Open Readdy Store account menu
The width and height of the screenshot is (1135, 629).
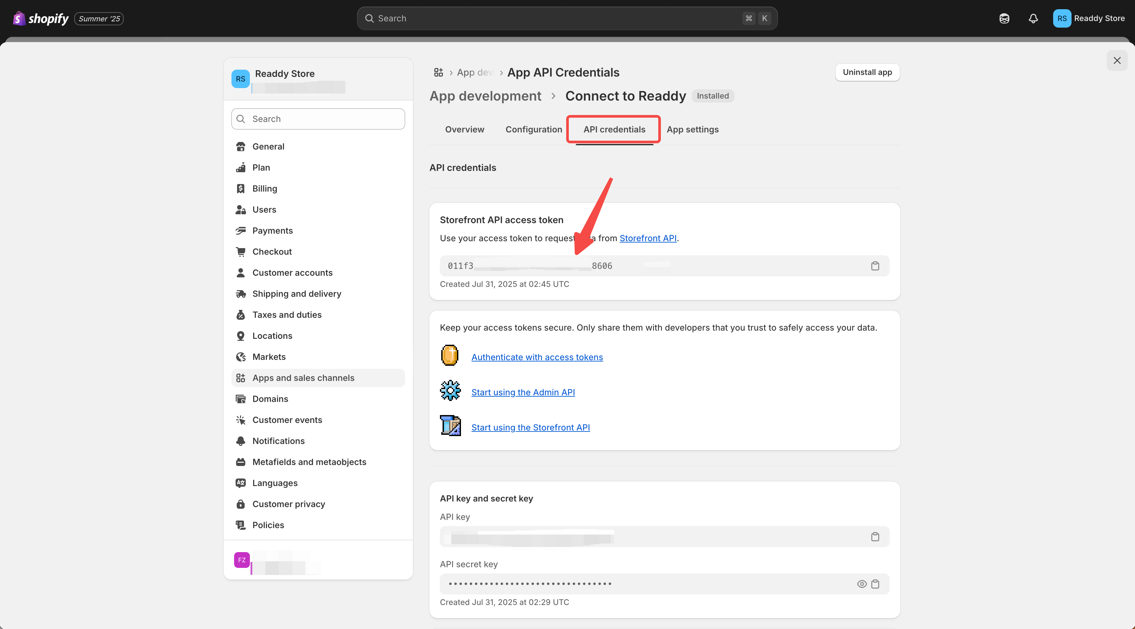[x=1089, y=18]
